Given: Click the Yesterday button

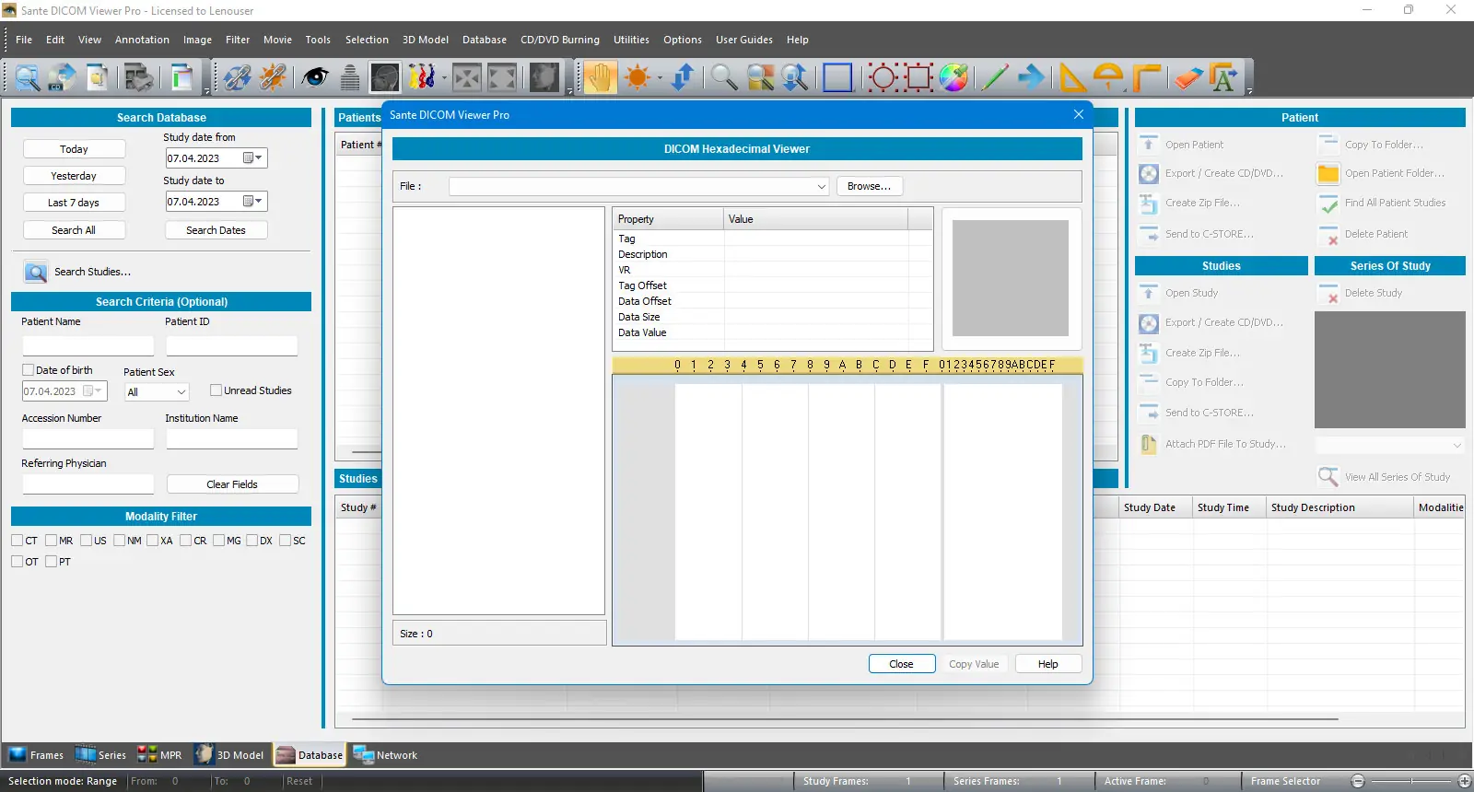Looking at the screenshot, I should coord(74,176).
